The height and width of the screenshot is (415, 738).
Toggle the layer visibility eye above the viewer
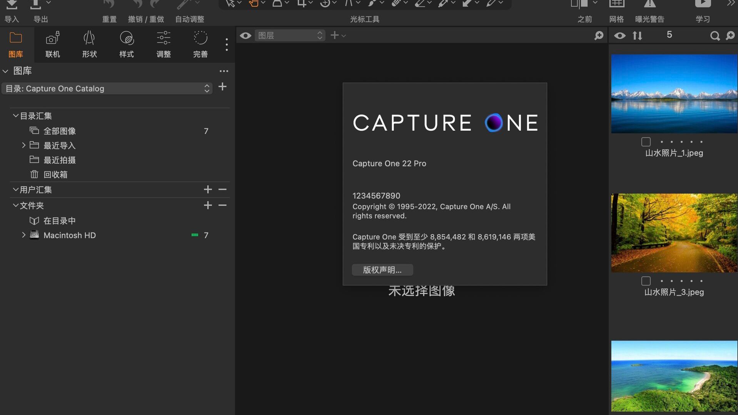tap(245, 35)
